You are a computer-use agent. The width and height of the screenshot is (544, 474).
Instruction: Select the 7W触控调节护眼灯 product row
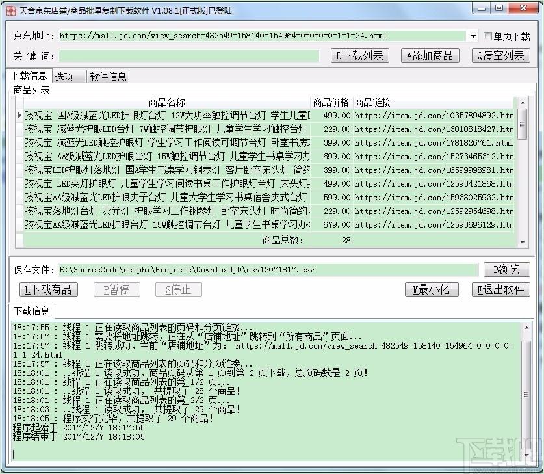pyautogui.click(x=265, y=129)
